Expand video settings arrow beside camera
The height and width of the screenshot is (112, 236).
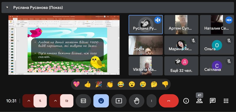tap(55, 101)
